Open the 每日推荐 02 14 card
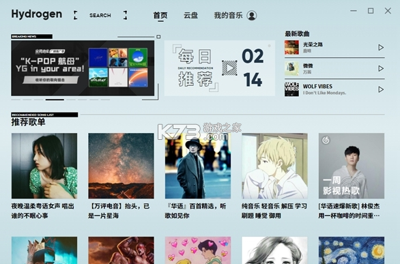400x264 pixels. pyautogui.click(x=220, y=68)
